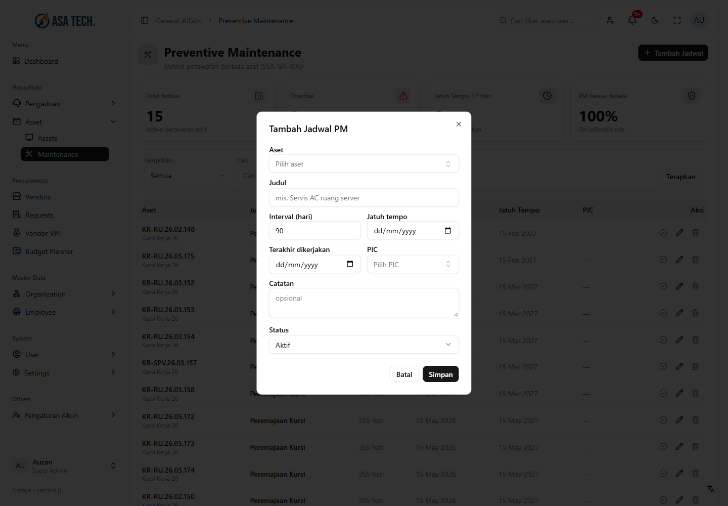Toggle fullscreen icon in header

(x=677, y=20)
